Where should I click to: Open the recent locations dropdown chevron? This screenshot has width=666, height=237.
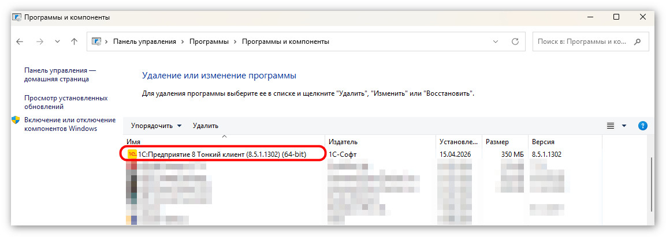(58, 42)
